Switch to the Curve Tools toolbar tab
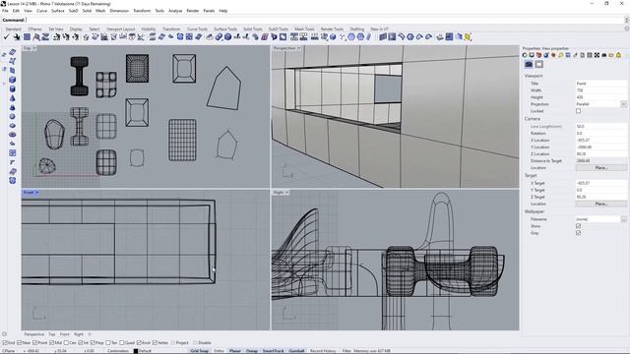This screenshot has height=354, width=630. pos(197,29)
